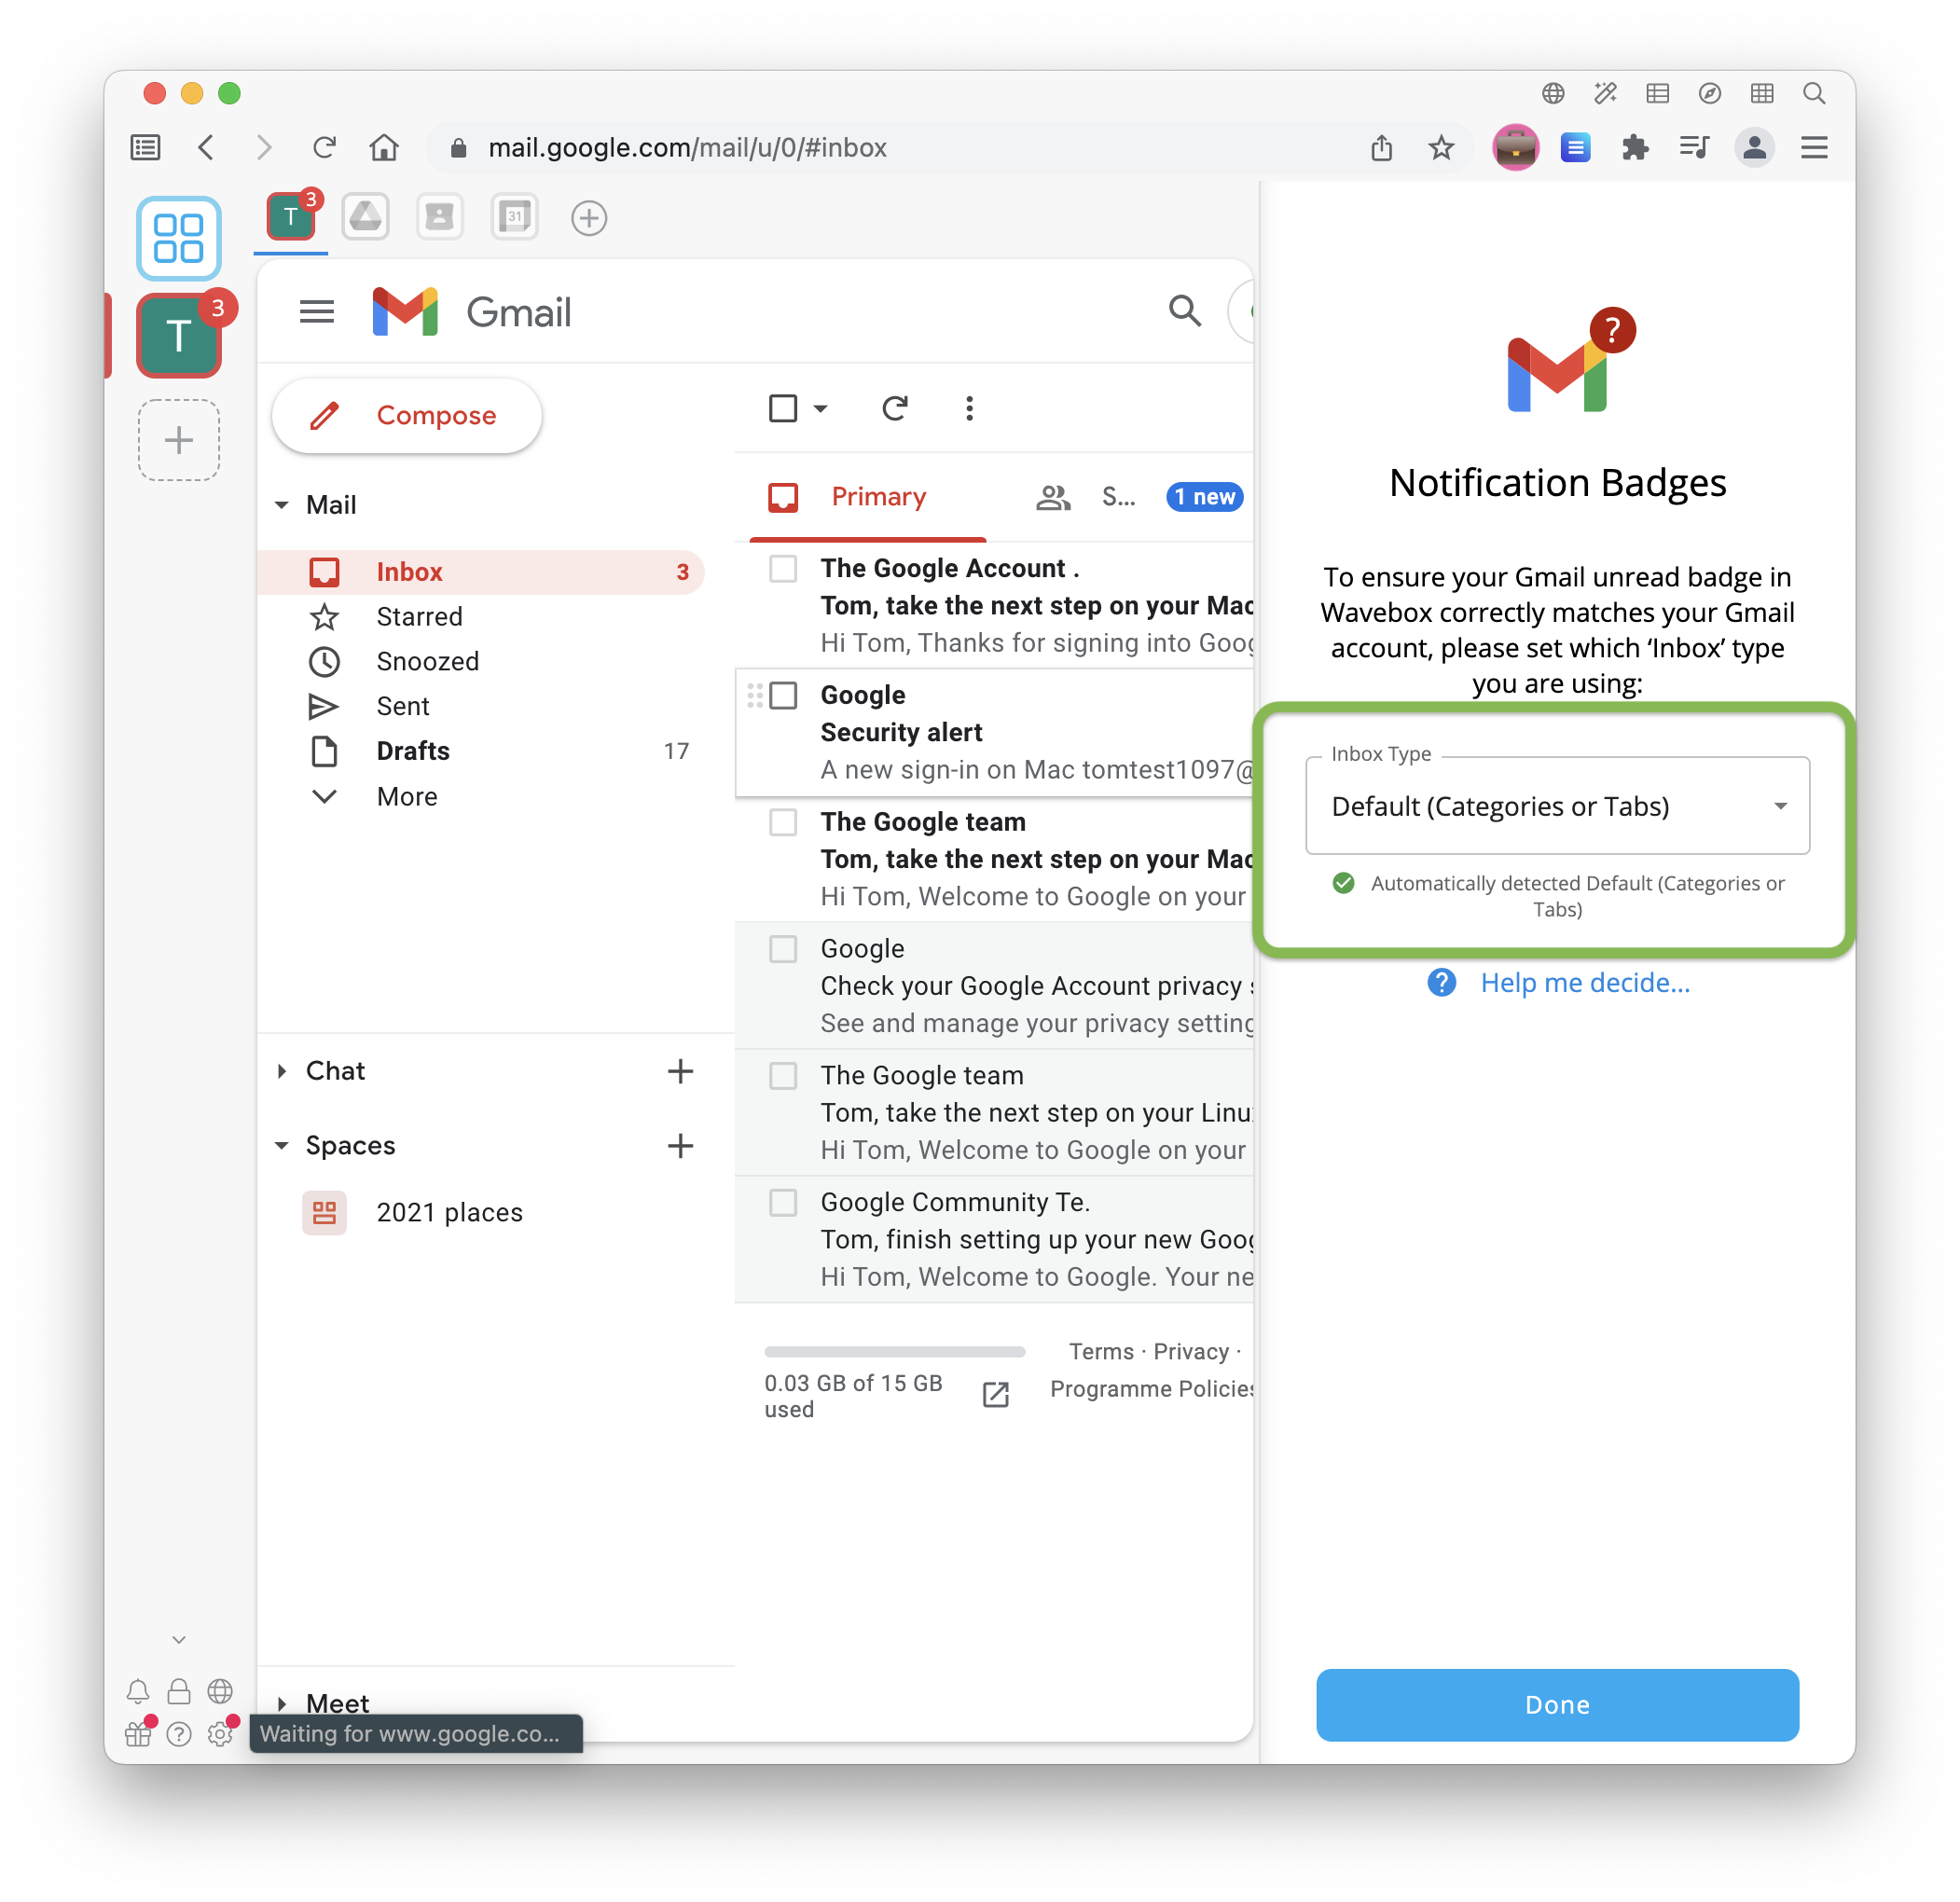Screen dimensions: 1960x1902
Task: Click Done to confirm notification settings
Action: [x=1555, y=1704]
